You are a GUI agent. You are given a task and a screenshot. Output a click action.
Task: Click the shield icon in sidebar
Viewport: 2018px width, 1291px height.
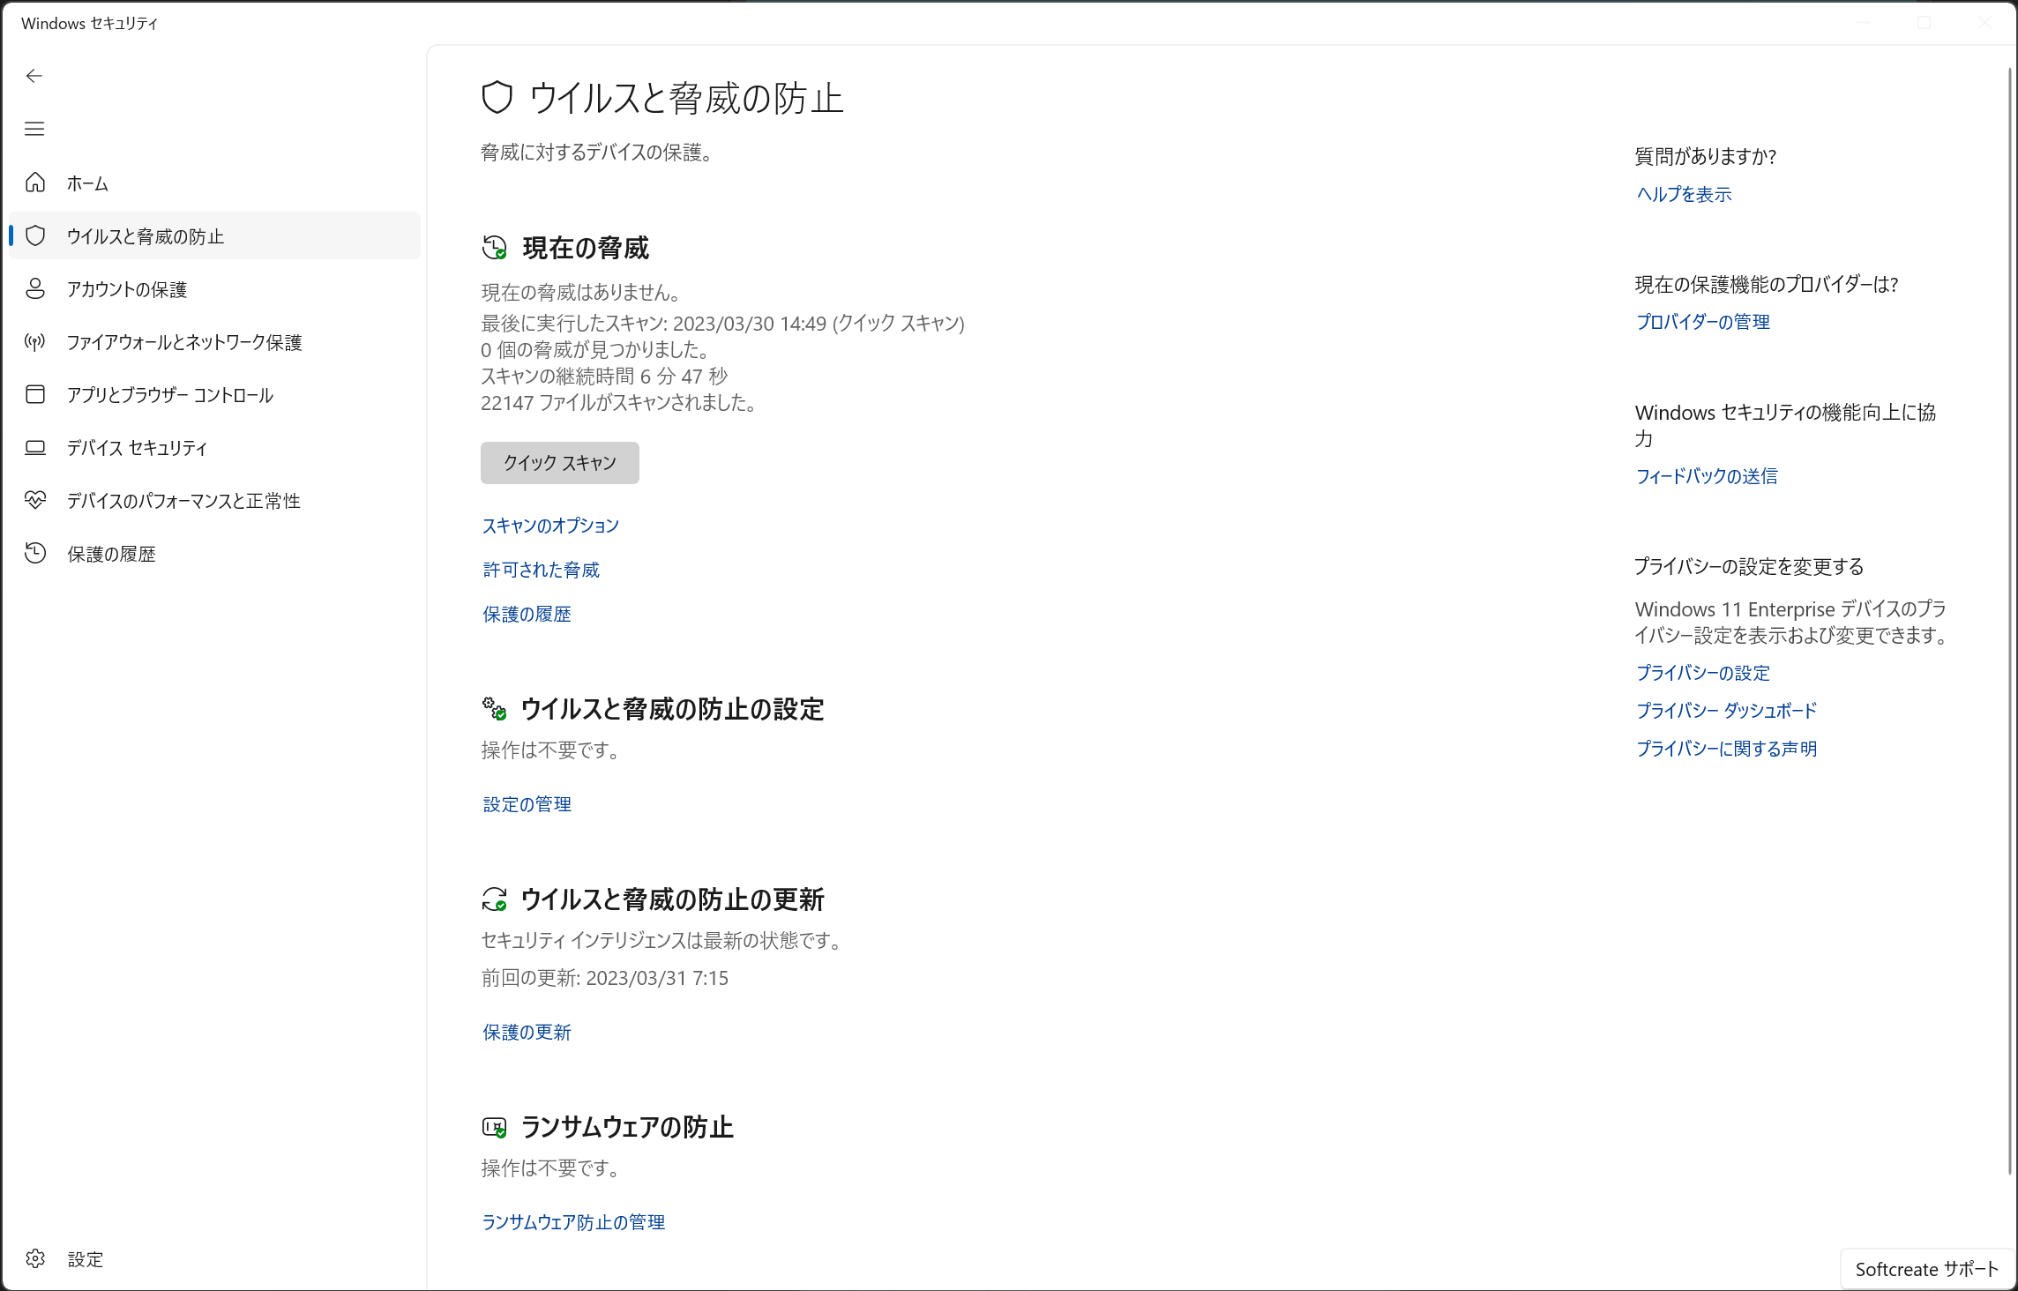pos(35,235)
